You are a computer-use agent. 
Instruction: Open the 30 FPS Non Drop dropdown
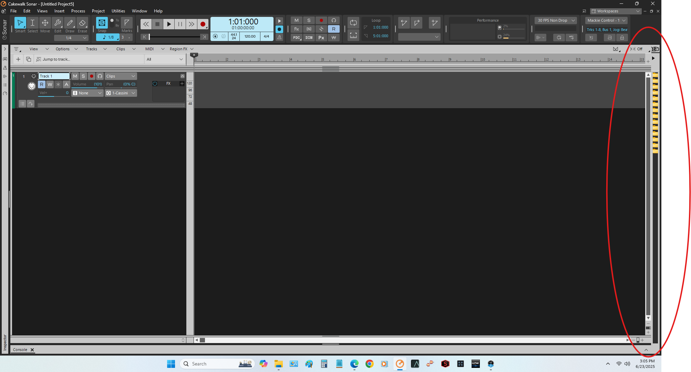click(556, 20)
